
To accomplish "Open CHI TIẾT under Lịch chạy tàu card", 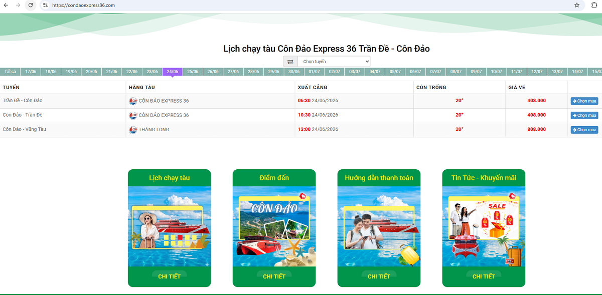I will click(x=169, y=276).
